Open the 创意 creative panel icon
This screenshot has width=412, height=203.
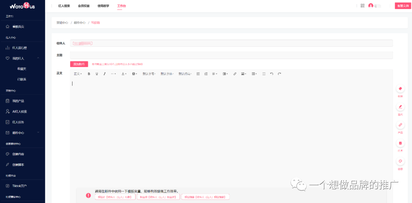[x=400, y=161]
